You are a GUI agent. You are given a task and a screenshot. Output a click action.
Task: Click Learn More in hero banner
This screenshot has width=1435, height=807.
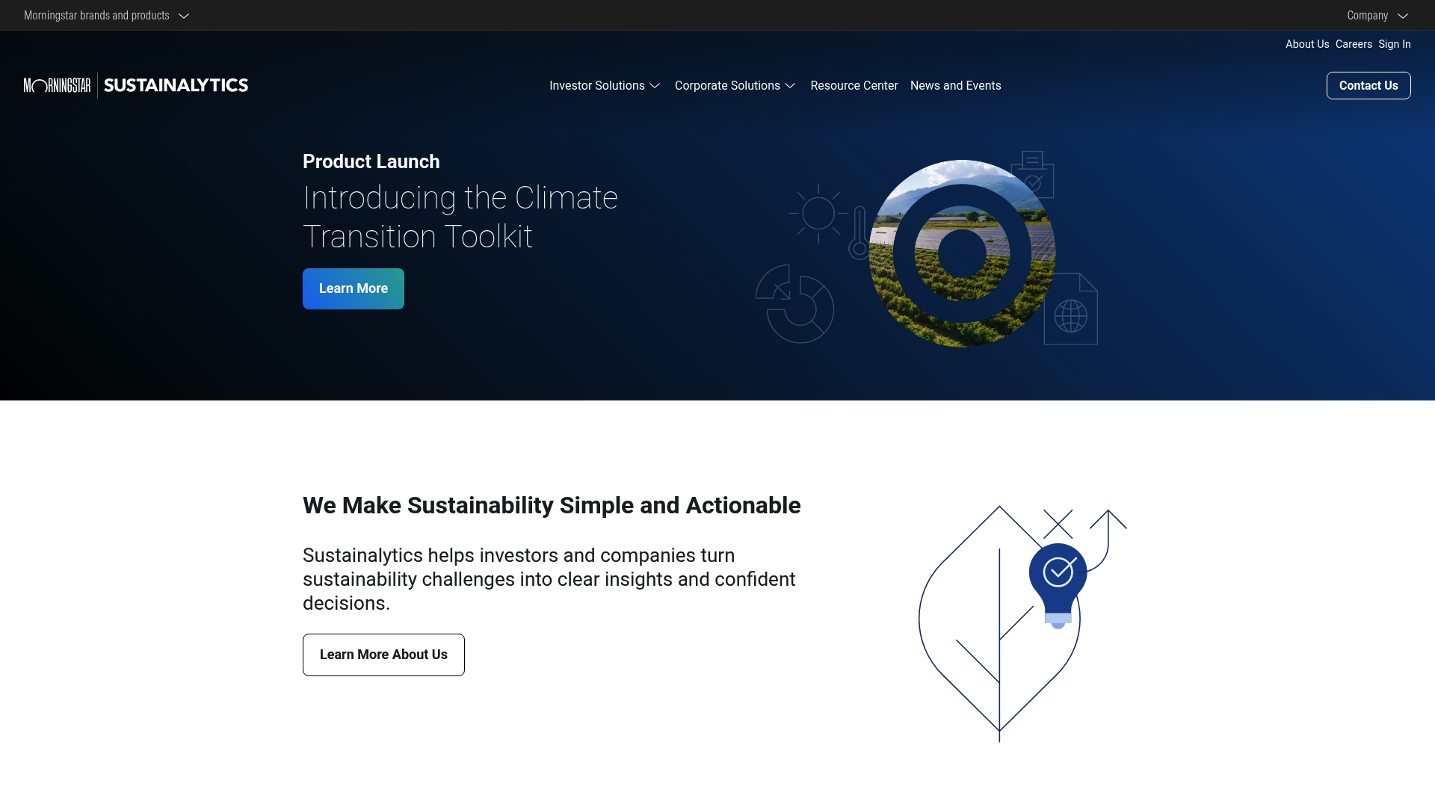coord(354,288)
